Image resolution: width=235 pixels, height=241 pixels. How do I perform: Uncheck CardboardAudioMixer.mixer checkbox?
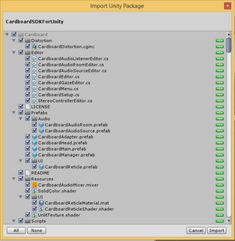(x=28, y=185)
